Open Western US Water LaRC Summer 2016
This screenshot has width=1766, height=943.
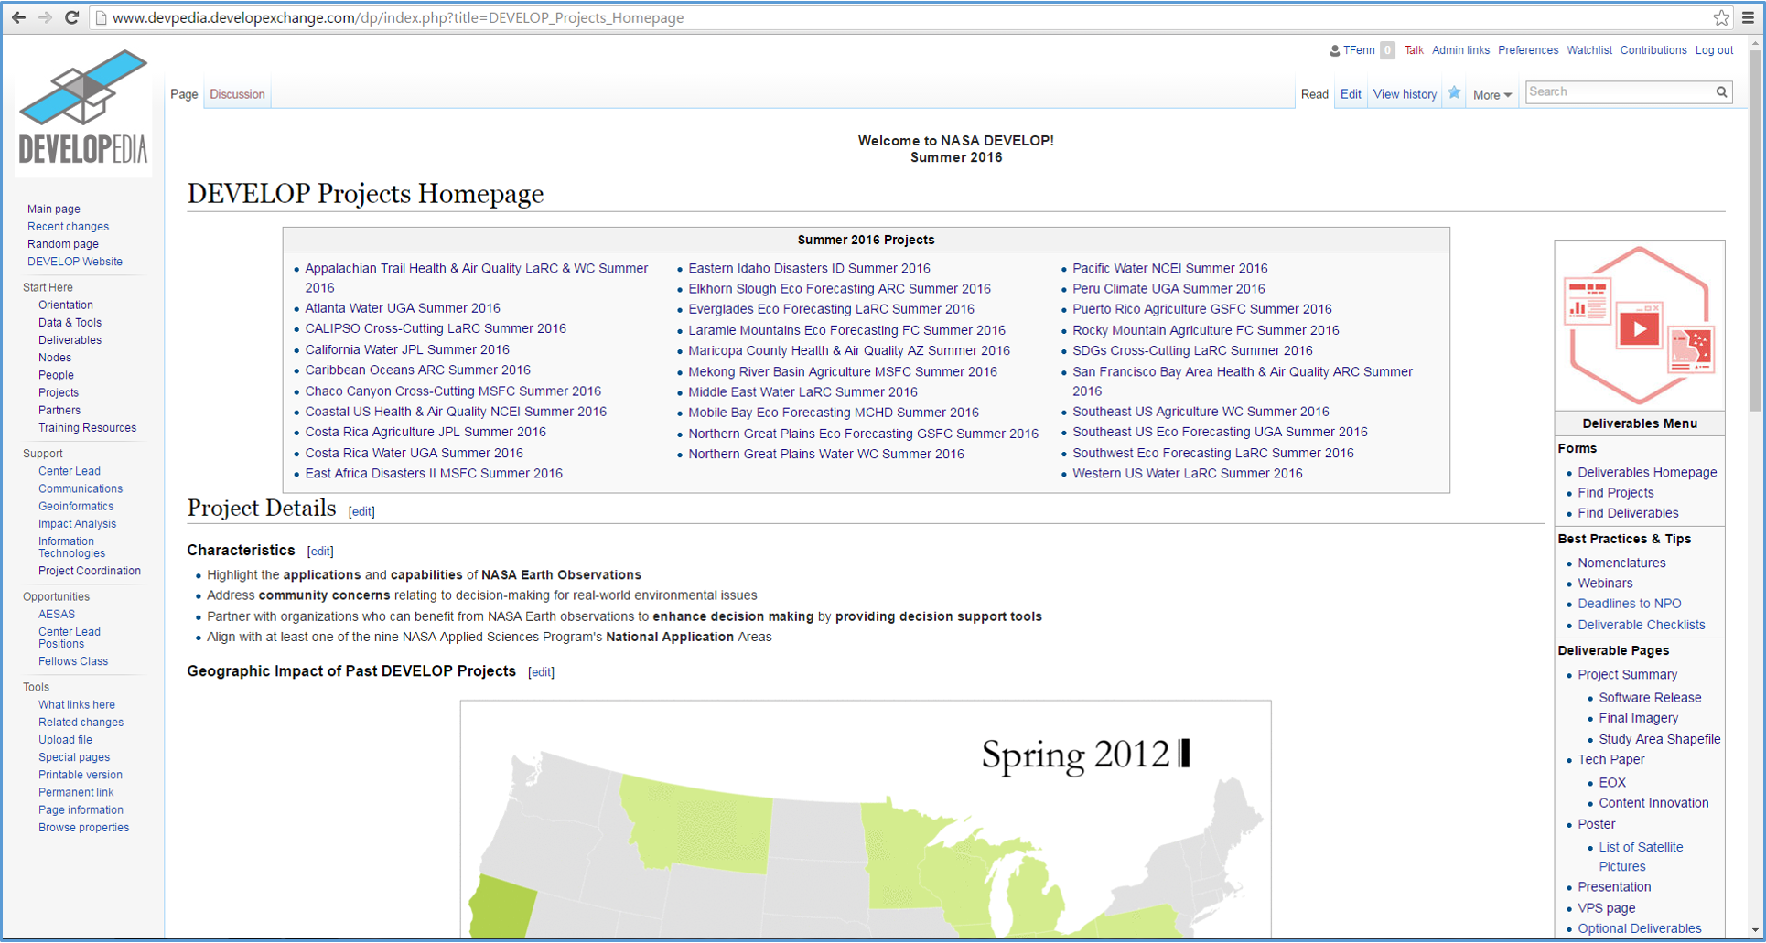coord(1188,473)
